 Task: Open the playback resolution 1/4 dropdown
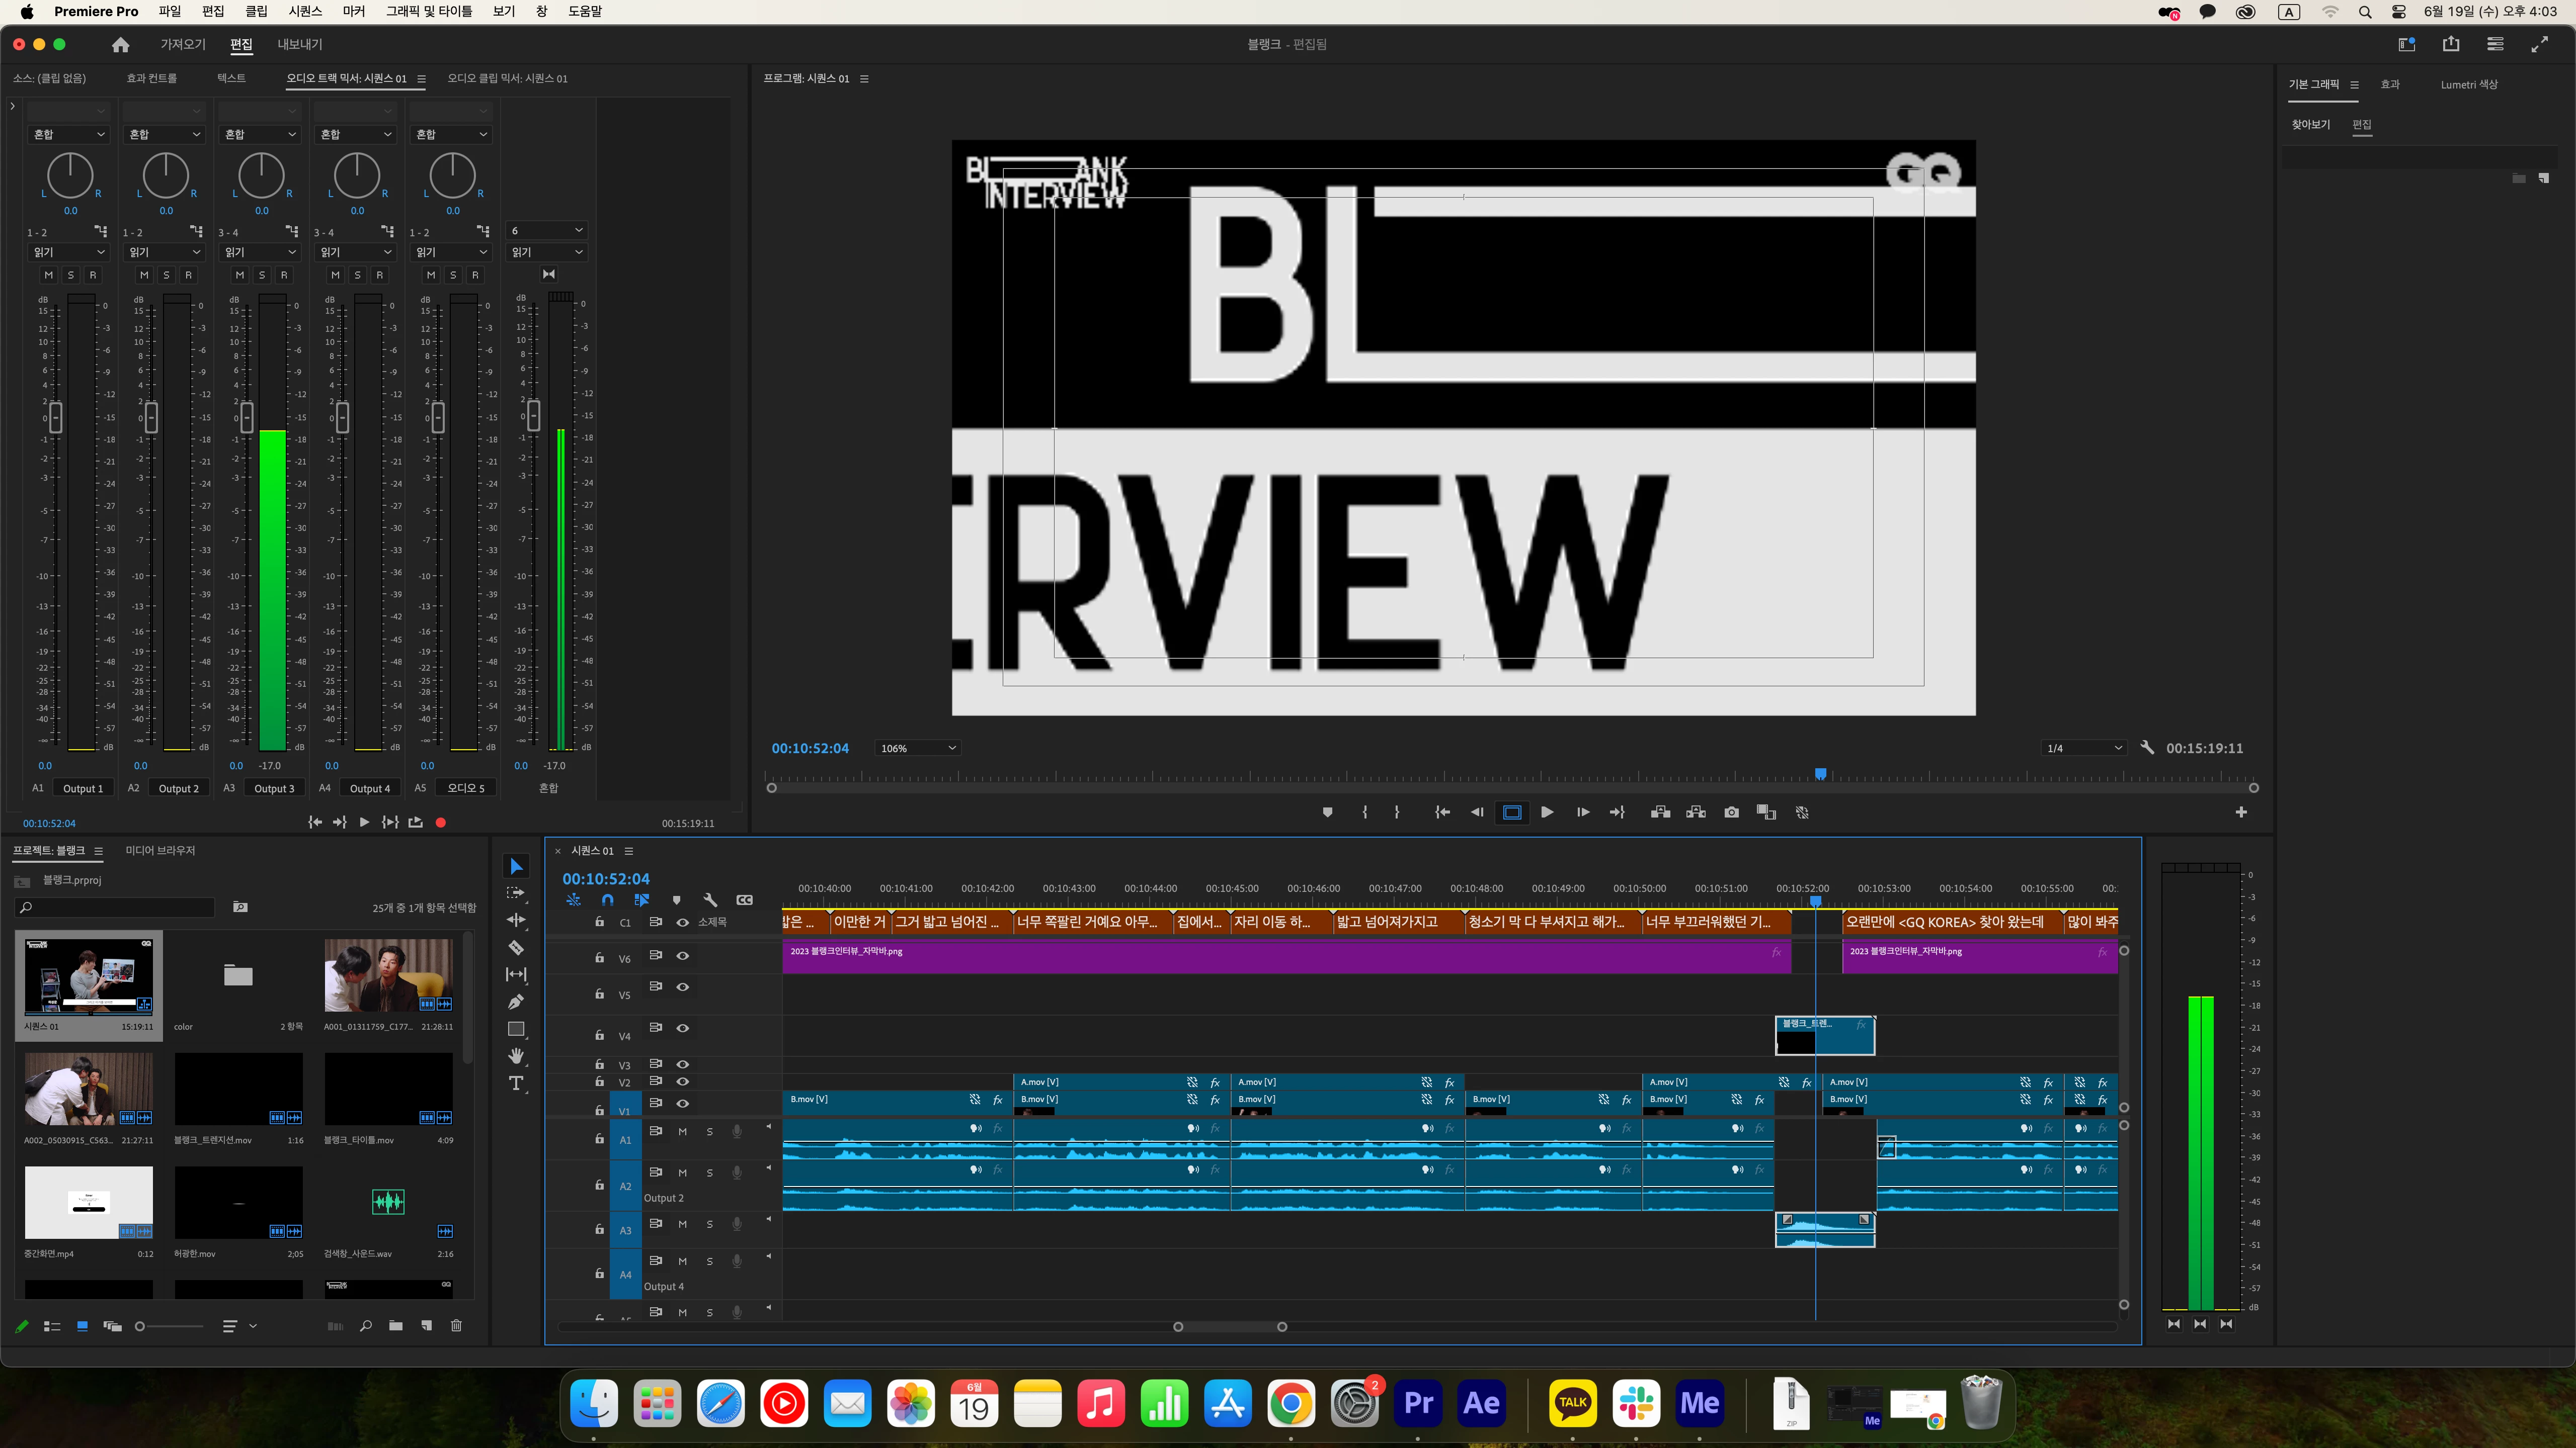2083,749
